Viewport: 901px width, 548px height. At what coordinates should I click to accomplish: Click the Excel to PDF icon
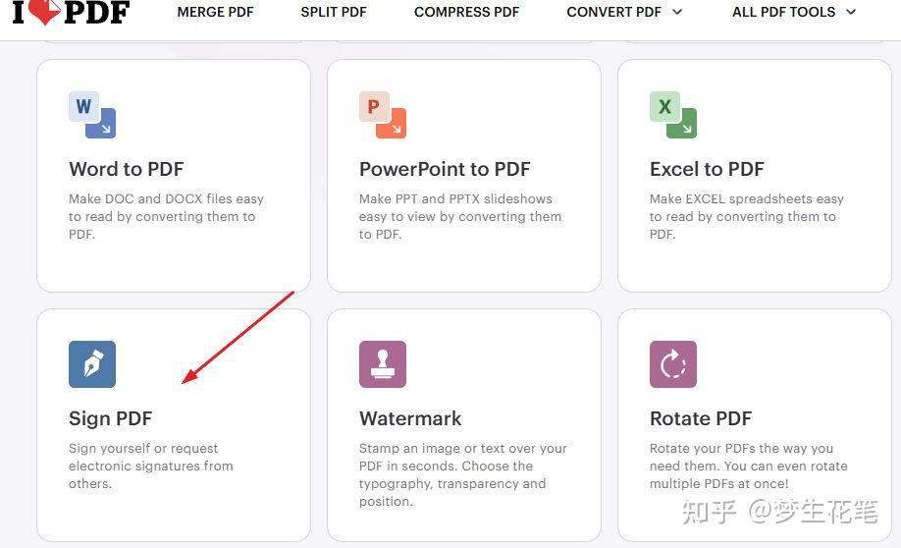pos(673,115)
